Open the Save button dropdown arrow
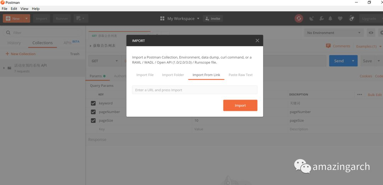The width and height of the screenshot is (383, 185). 379,61
